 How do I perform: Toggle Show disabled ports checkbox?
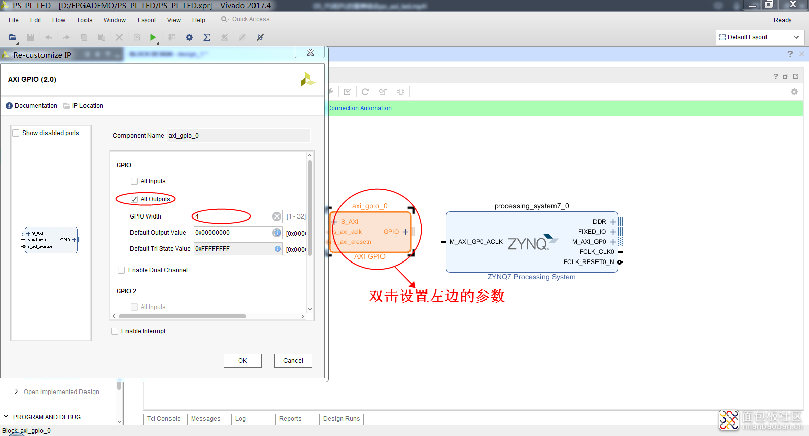click(16, 133)
